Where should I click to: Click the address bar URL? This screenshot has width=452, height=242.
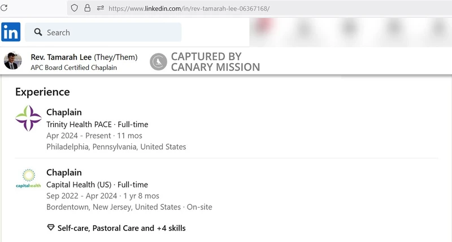(189, 8)
